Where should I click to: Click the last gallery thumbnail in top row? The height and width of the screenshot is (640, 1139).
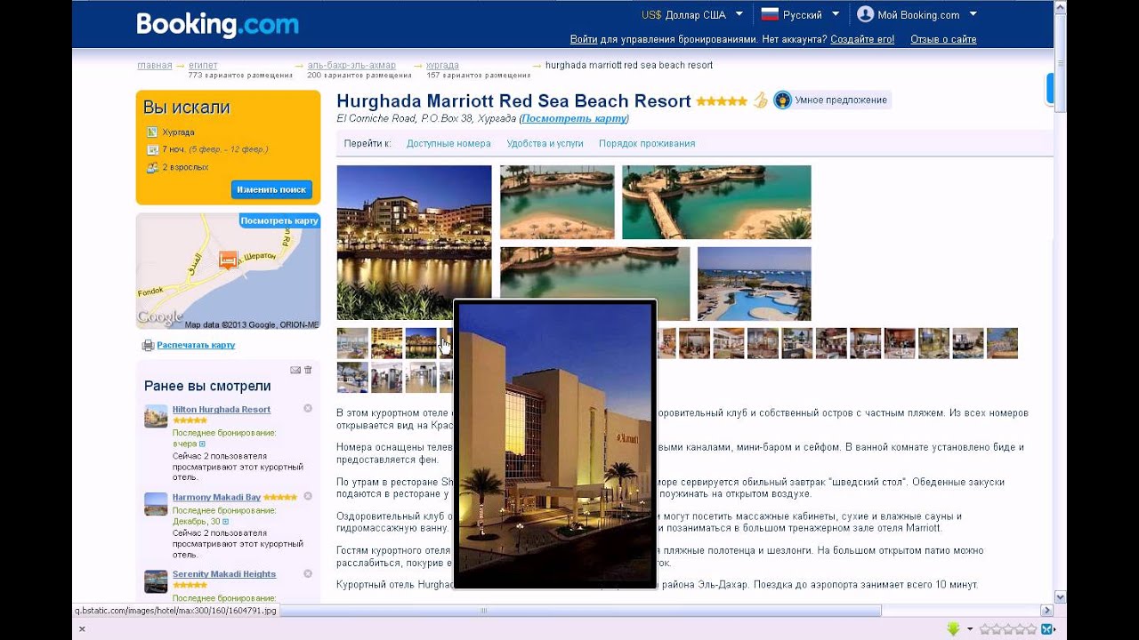1002,343
